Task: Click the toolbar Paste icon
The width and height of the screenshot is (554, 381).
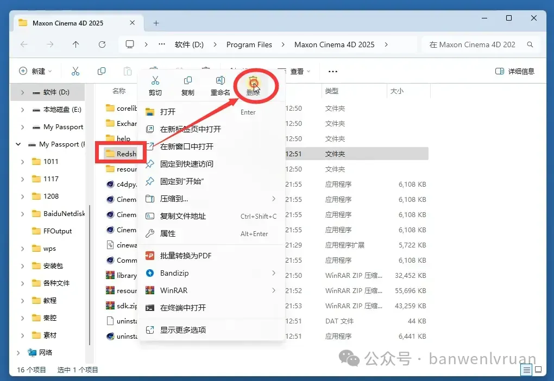Action: [x=128, y=71]
